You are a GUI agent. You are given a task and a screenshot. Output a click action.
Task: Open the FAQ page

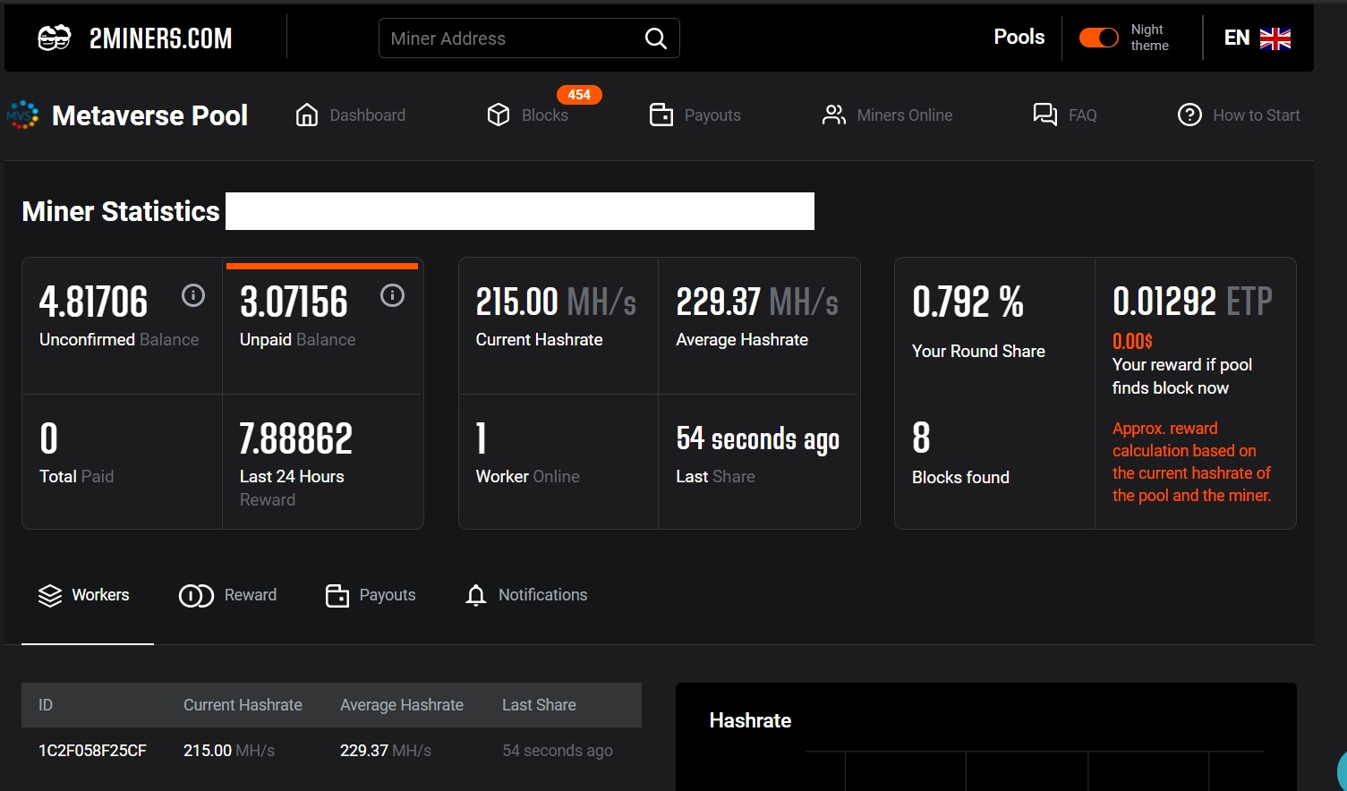tap(1082, 115)
